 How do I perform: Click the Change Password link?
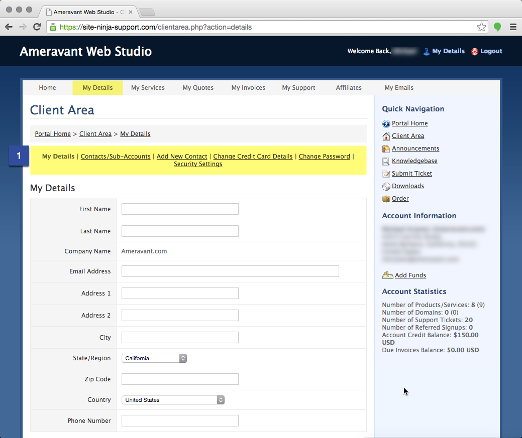[x=324, y=156]
